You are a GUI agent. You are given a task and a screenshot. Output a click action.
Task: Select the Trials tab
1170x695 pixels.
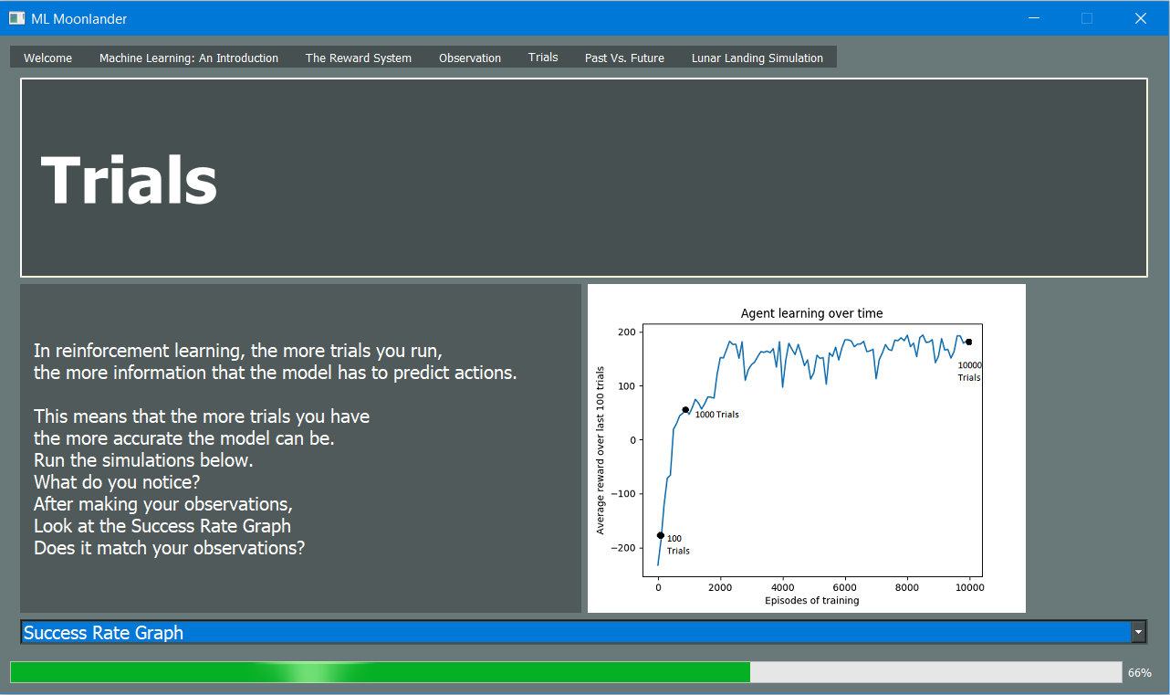point(543,57)
